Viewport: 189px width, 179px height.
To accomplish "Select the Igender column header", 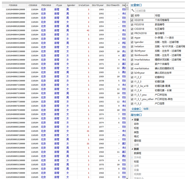I will point(71,5).
